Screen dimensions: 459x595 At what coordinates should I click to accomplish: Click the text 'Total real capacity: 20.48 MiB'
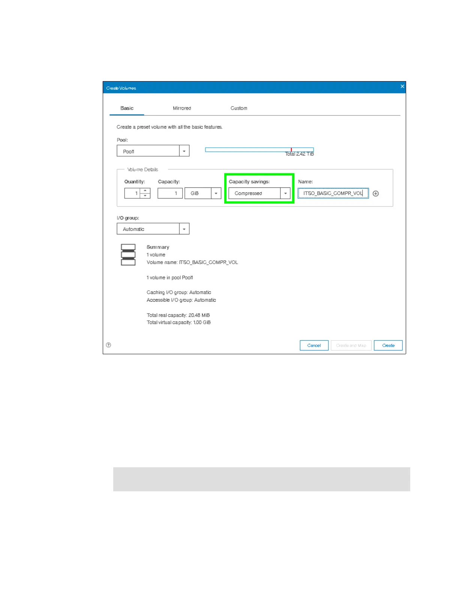(x=178, y=315)
